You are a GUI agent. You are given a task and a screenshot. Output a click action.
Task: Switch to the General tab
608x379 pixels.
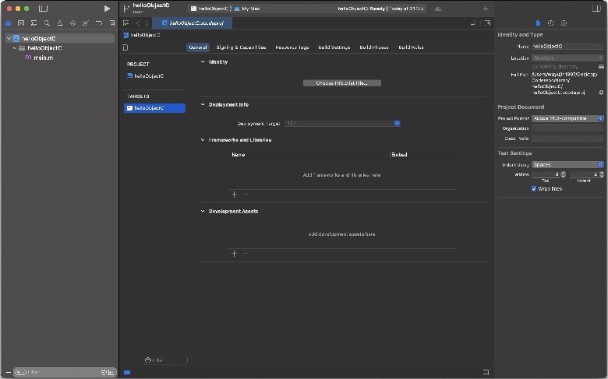coord(198,47)
